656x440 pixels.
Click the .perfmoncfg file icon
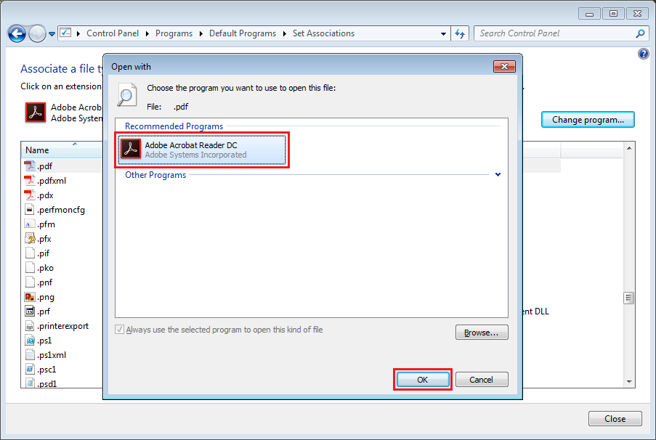point(29,210)
